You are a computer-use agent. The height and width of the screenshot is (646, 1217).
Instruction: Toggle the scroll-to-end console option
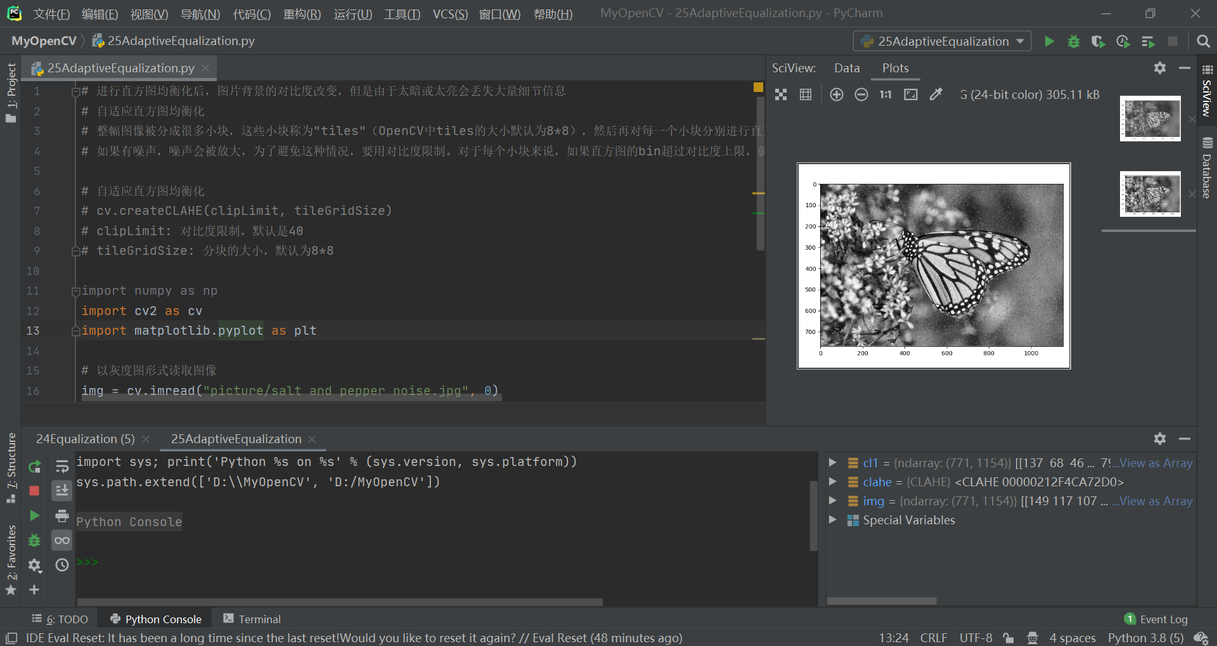(61, 490)
